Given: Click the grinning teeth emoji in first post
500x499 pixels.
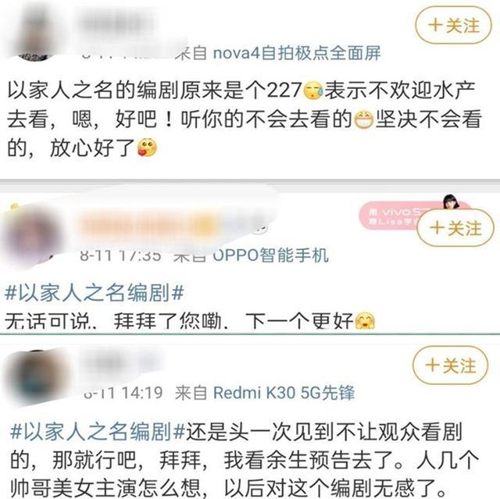Looking at the screenshot, I should point(363,119).
